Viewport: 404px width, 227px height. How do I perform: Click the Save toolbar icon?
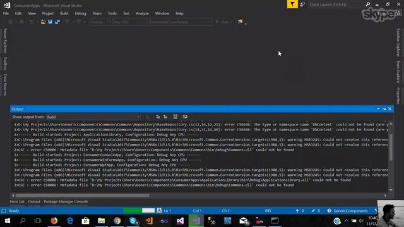pyautogui.click(x=50, y=22)
